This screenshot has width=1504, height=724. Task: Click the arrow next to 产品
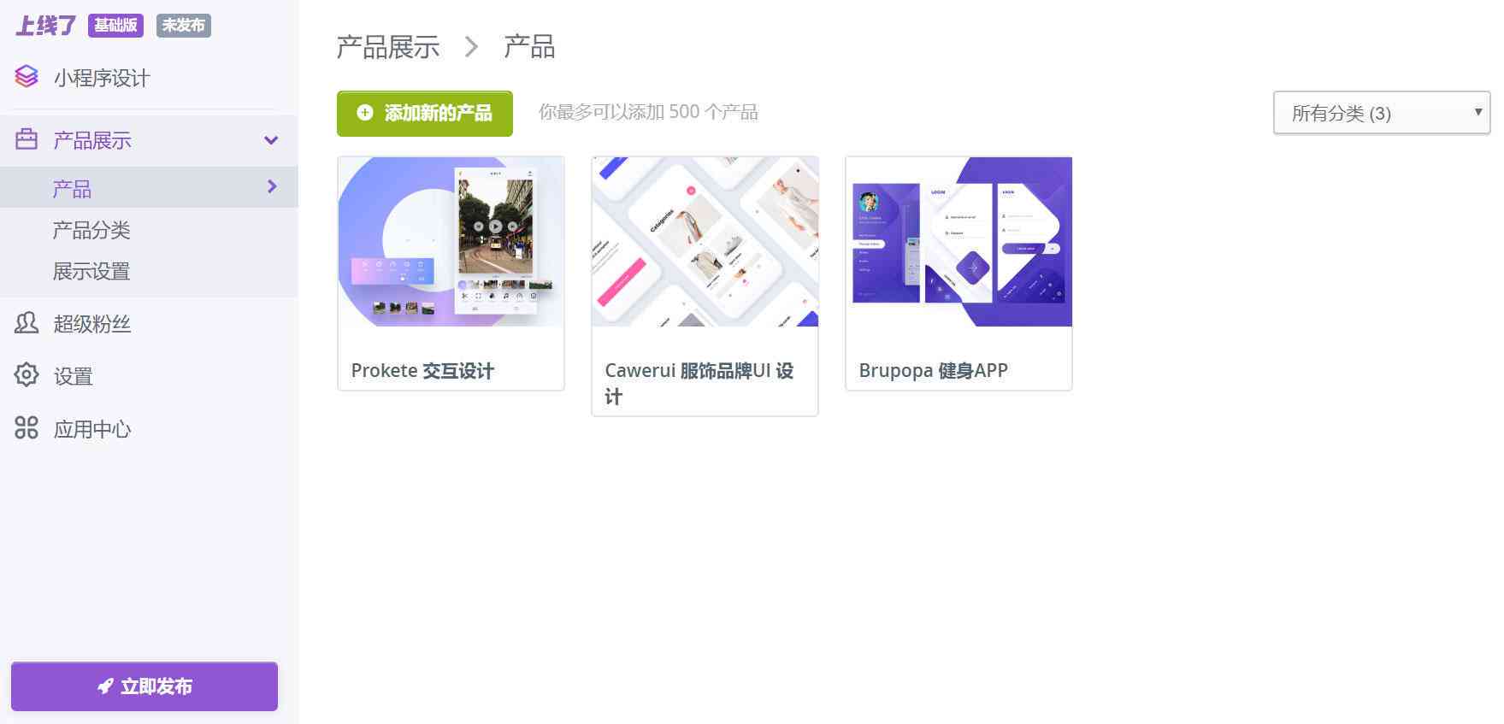272,186
